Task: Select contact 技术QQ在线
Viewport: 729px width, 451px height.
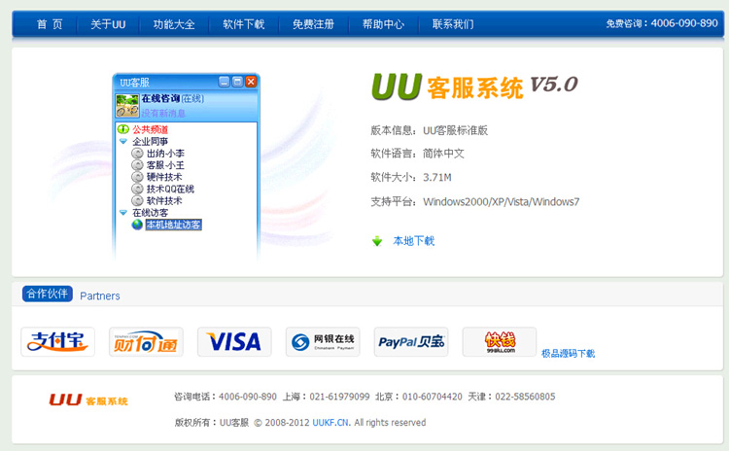Action: click(170, 189)
